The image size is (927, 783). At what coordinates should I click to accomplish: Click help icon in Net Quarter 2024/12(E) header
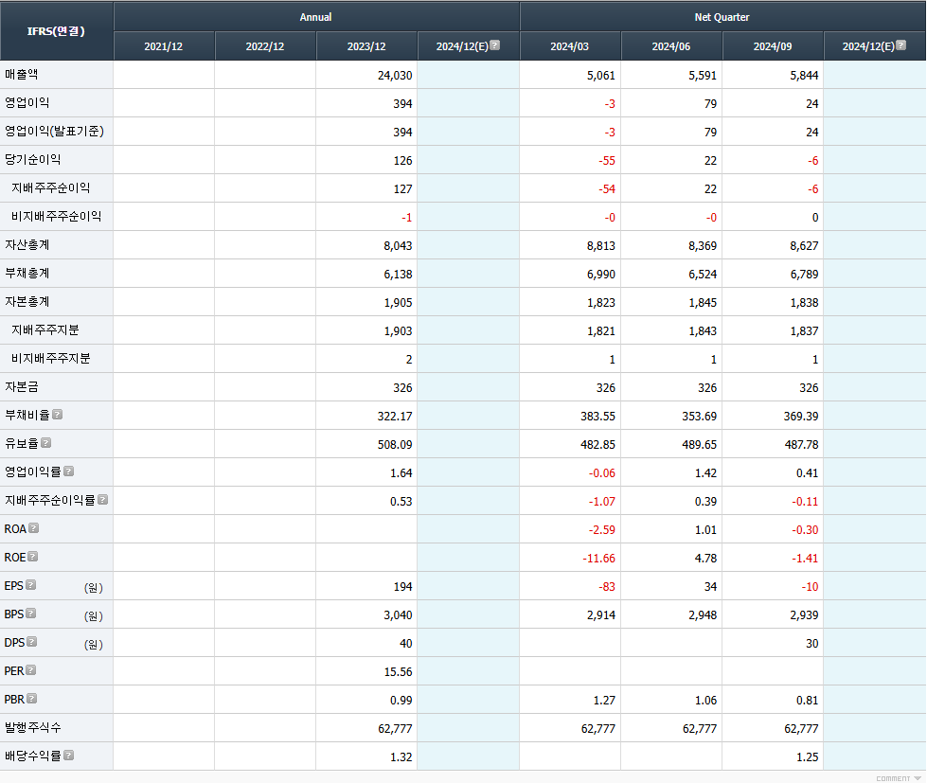click(x=901, y=44)
